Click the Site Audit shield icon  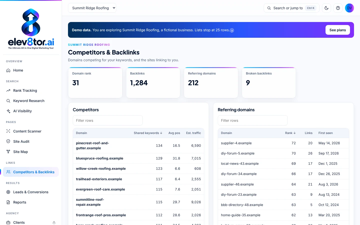[8, 141]
